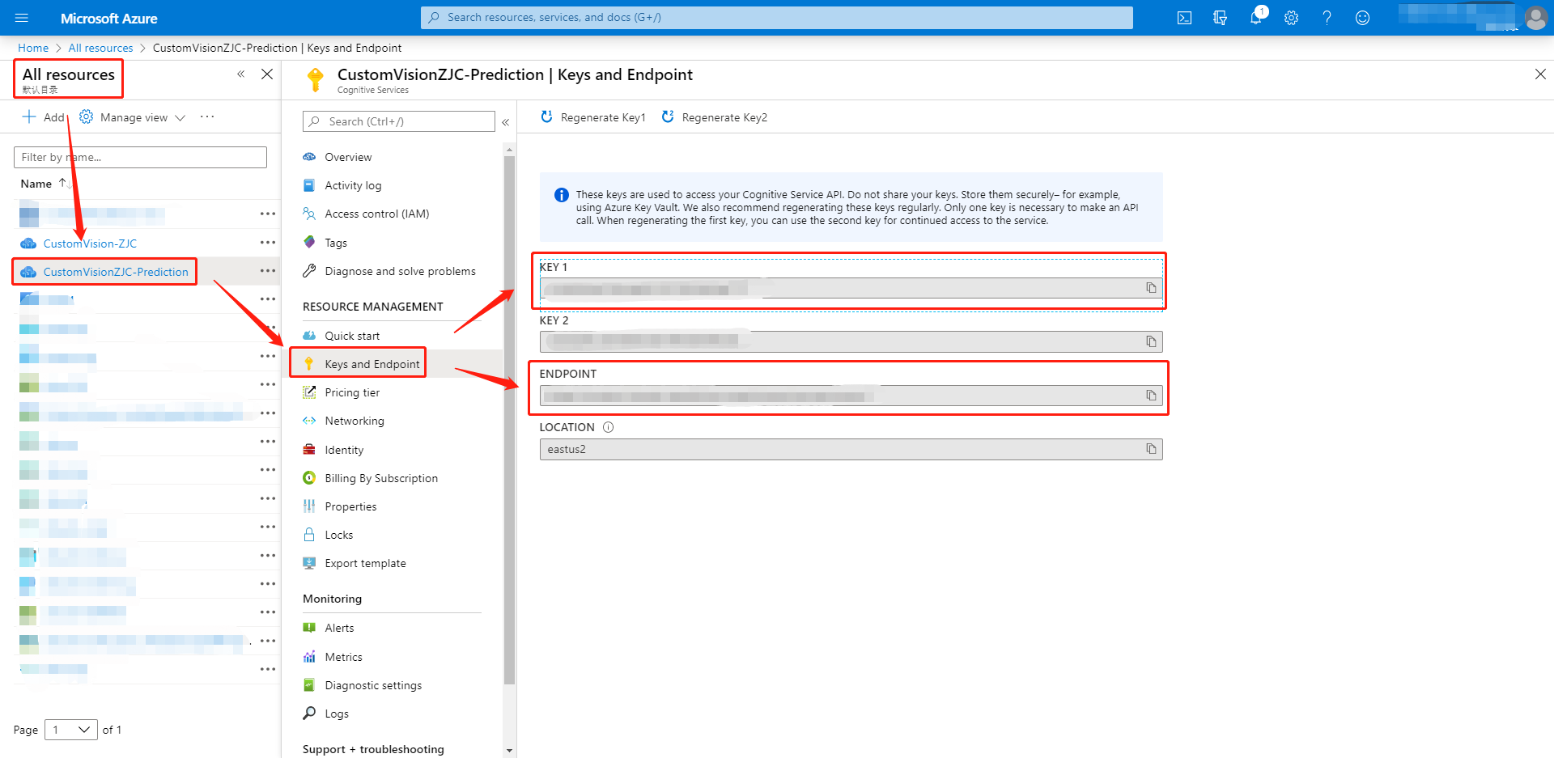Click the Regenerate Key1 button
The height and width of the screenshot is (758, 1554).
click(593, 117)
